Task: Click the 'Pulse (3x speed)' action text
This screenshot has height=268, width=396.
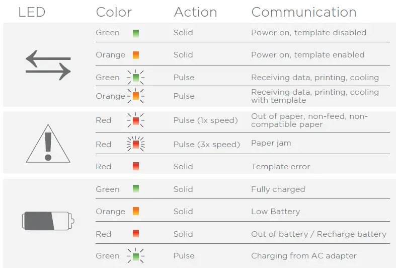Action: coord(206,145)
